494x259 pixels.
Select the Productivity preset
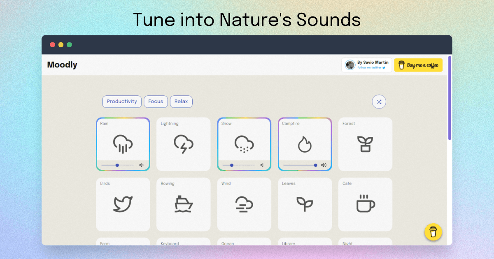pyautogui.click(x=122, y=102)
